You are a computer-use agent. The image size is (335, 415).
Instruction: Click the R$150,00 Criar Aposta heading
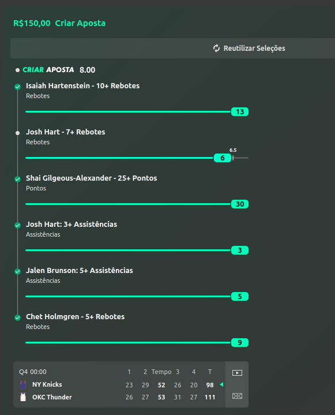59,23
